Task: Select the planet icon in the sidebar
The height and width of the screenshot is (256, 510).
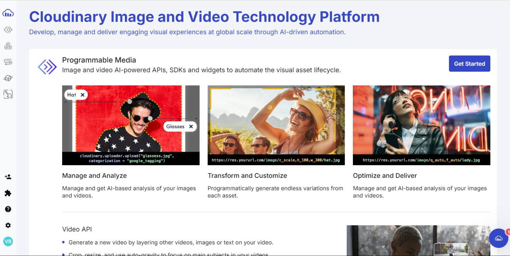Action: [8, 78]
